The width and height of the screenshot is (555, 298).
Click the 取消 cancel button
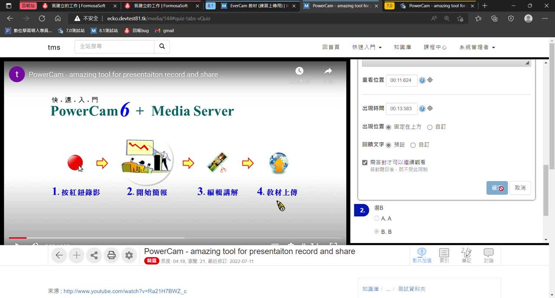[520, 188]
